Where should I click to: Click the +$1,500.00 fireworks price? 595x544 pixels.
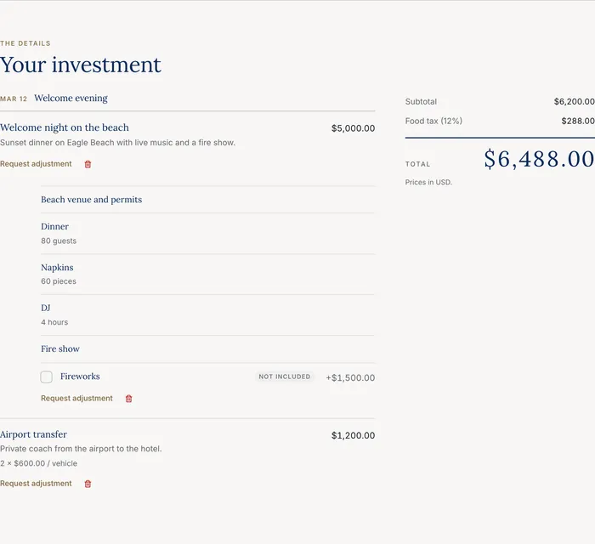click(x=350, y=378)
